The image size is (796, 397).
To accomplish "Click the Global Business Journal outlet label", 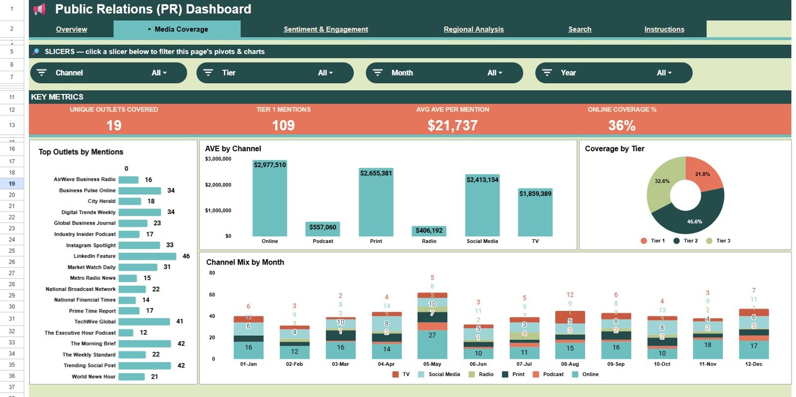I will (85, 223).
